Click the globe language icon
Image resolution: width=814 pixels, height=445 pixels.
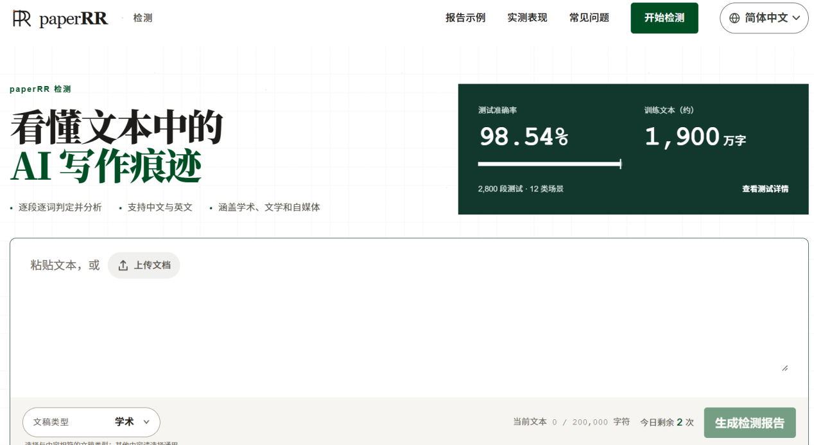pos(734,18)
